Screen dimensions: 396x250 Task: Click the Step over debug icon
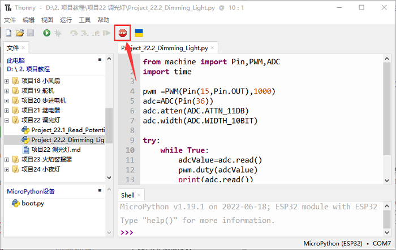[x=74, y=34]
